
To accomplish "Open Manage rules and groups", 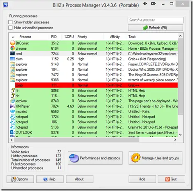I will pos(156,158).
